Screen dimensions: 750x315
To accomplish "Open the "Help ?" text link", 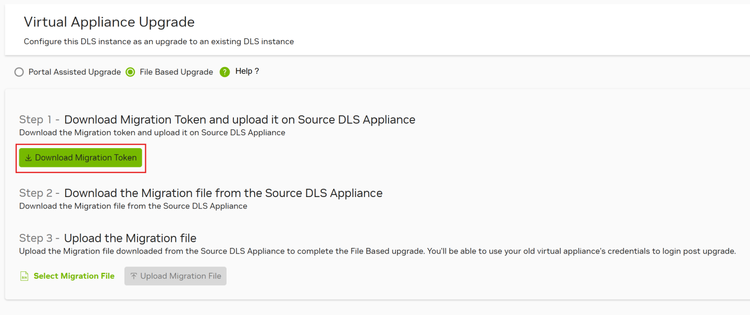I will click(247, 71).
